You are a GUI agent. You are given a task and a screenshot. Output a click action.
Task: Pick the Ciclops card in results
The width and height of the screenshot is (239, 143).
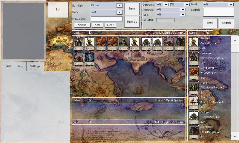coord(194,117)
